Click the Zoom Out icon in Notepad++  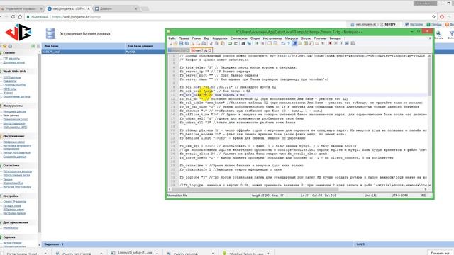point(262,43)
